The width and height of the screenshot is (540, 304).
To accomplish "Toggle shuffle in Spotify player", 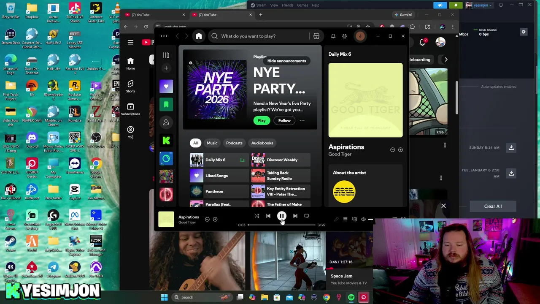I will (x=256, y=216).
